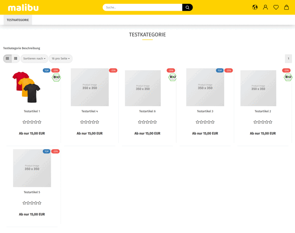The height and width of the screenshot is (233, 295).
Task: Open the Testartikel 1 title link
Action: pos(32,111)
